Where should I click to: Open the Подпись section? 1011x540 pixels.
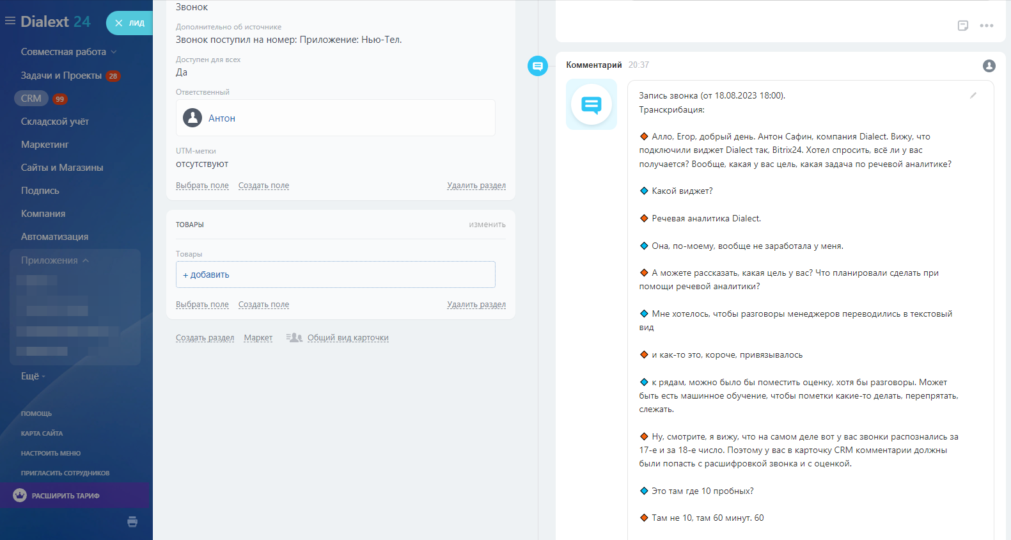pos(40,191)
